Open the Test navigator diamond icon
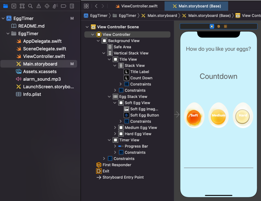 47,6
